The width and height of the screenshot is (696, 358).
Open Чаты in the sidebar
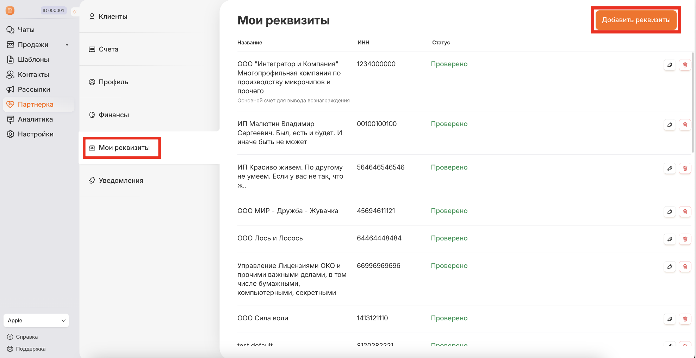pyautogui.click(x=26, y=30)
